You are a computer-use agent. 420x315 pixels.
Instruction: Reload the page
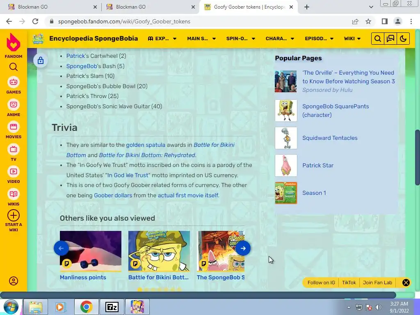[x=35, y=21]
